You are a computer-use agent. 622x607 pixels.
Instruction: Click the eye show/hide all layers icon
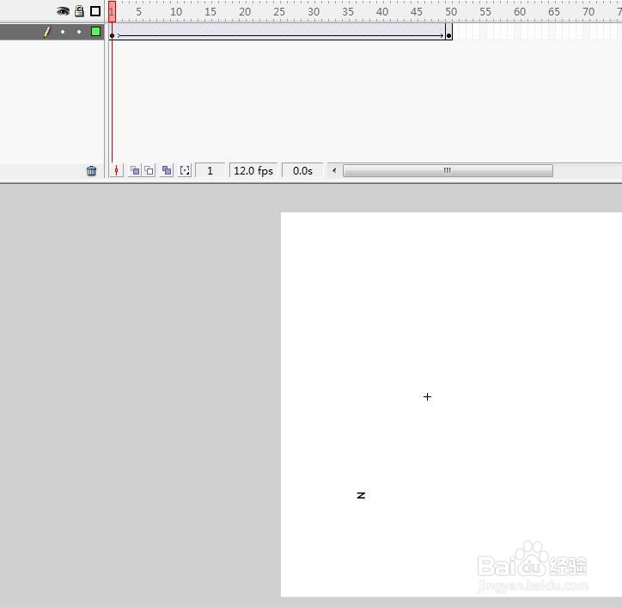[x=63, y=11]
